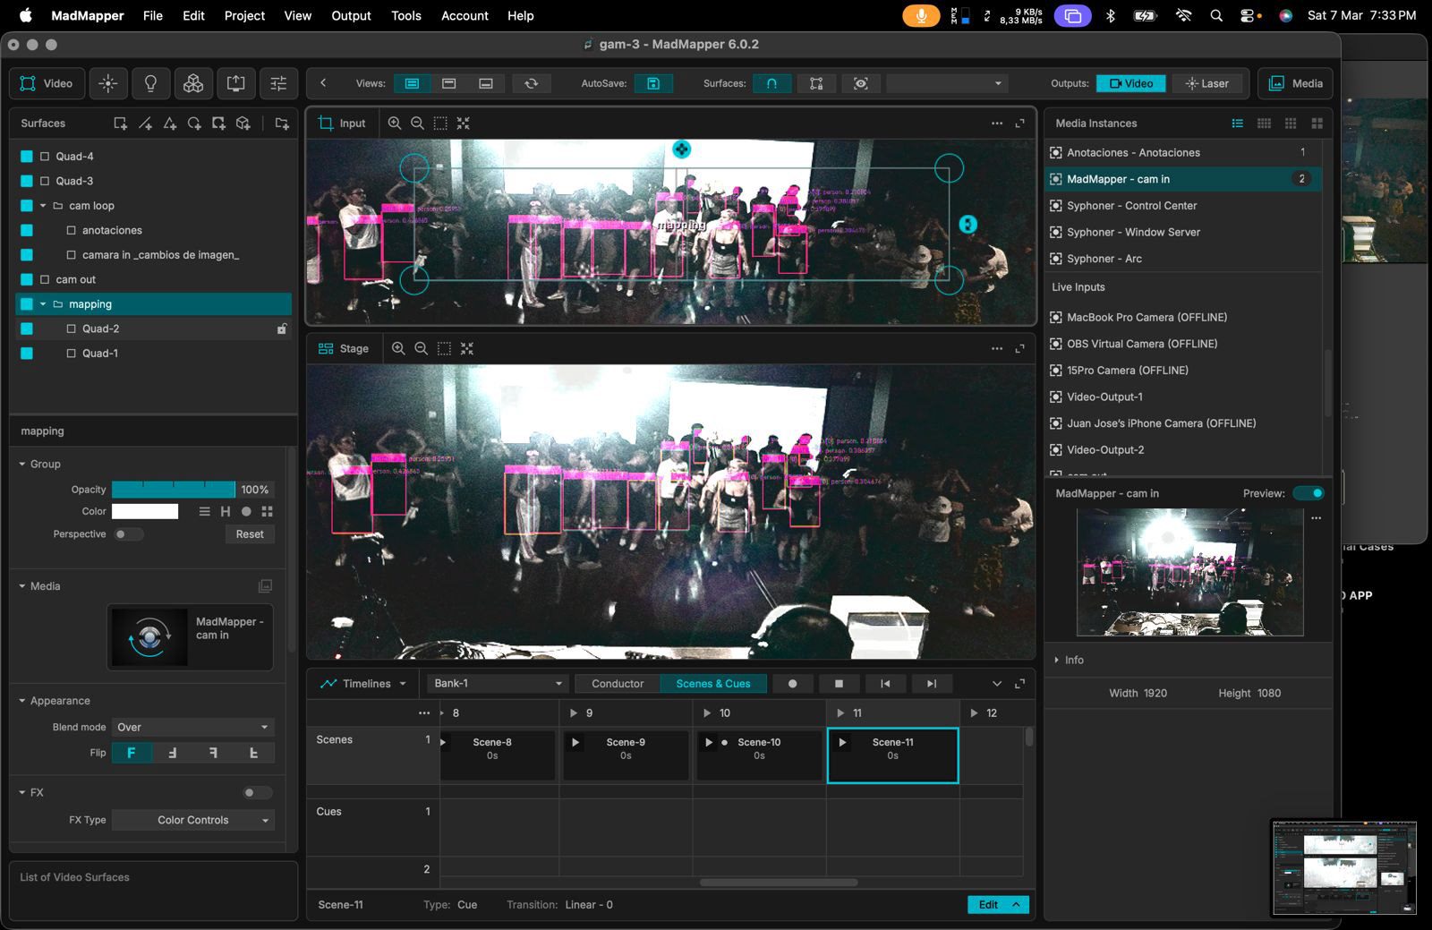The image size is (1432, 930).
Task: Collapse the mapping group arrow
Action: [43, 304]
